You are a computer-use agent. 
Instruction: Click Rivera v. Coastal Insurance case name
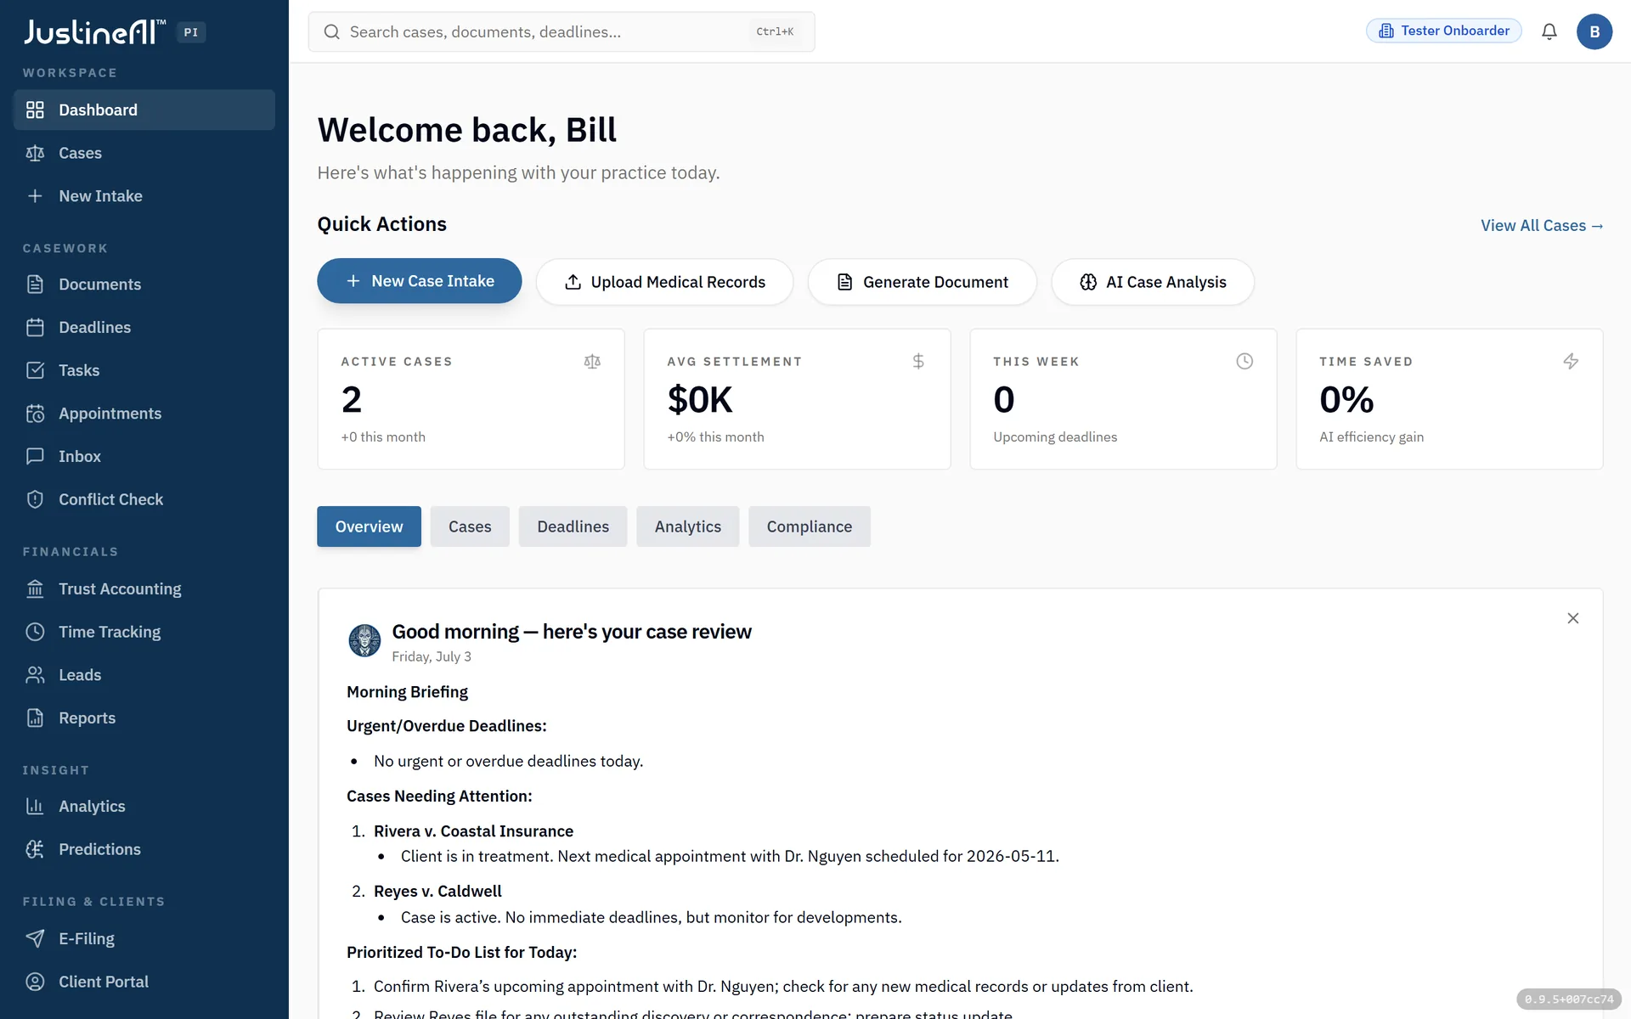click(473, 831)
